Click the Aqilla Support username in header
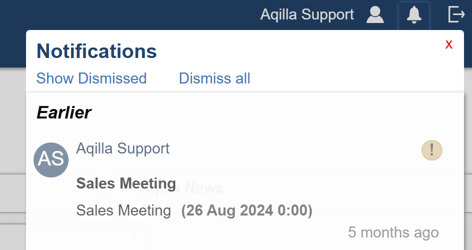The height and width of the screenshot is (250, 472). click(307, 14)
